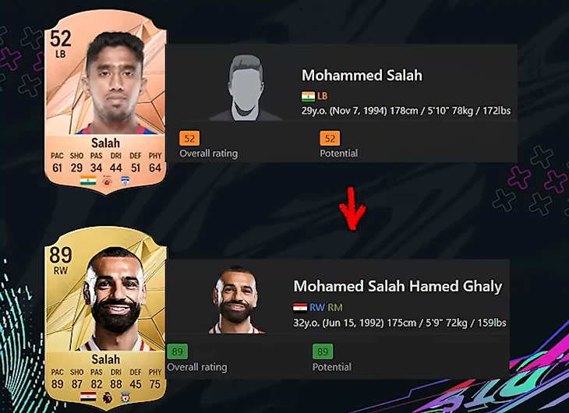This screenshot has height=413, width=569.
Task: Select the green RM position label
Action: 335,308
